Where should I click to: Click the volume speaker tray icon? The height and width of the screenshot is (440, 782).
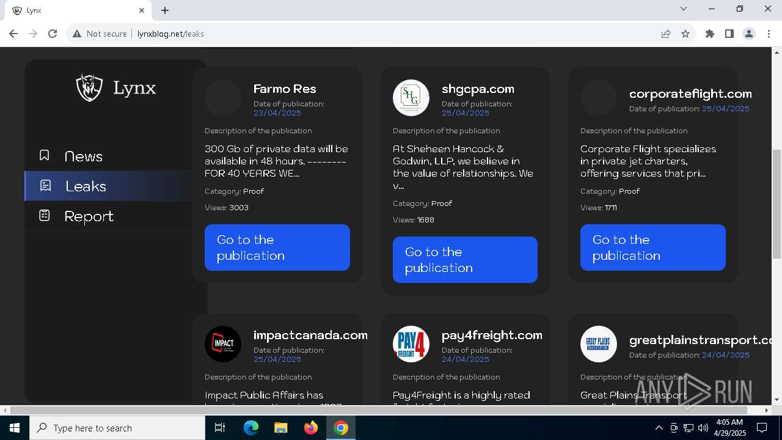point(703,428)
